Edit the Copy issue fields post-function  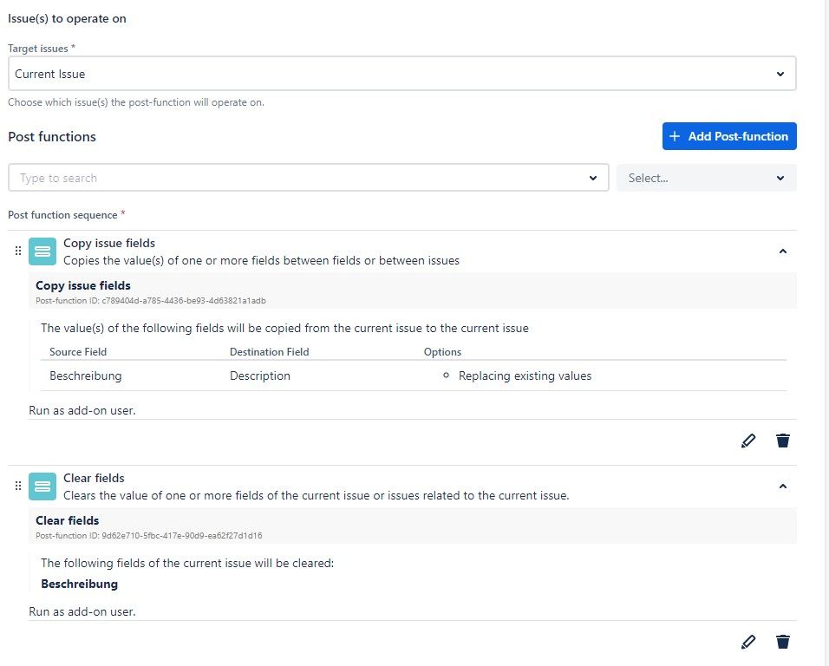pos(748,441)
